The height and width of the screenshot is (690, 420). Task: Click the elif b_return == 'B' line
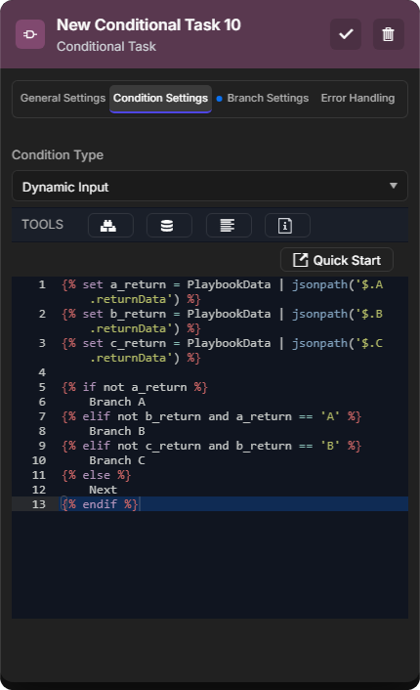tap(212, 447)
